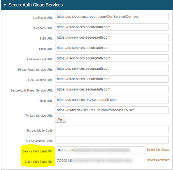The height and width of the screenshot is (170, 173).
Task: Click the Trx Log Disable Code input
Action: (x=112, y=140)
